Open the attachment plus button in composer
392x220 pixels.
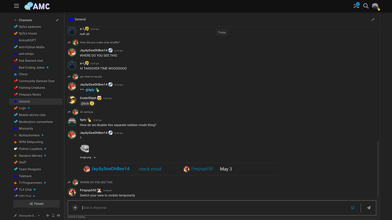click(x=75, y=207)
